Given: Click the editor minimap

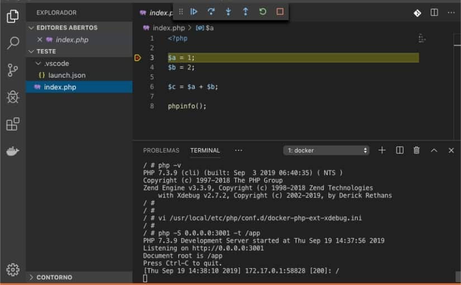Looking at the screenshot, I should click(422, 38).
